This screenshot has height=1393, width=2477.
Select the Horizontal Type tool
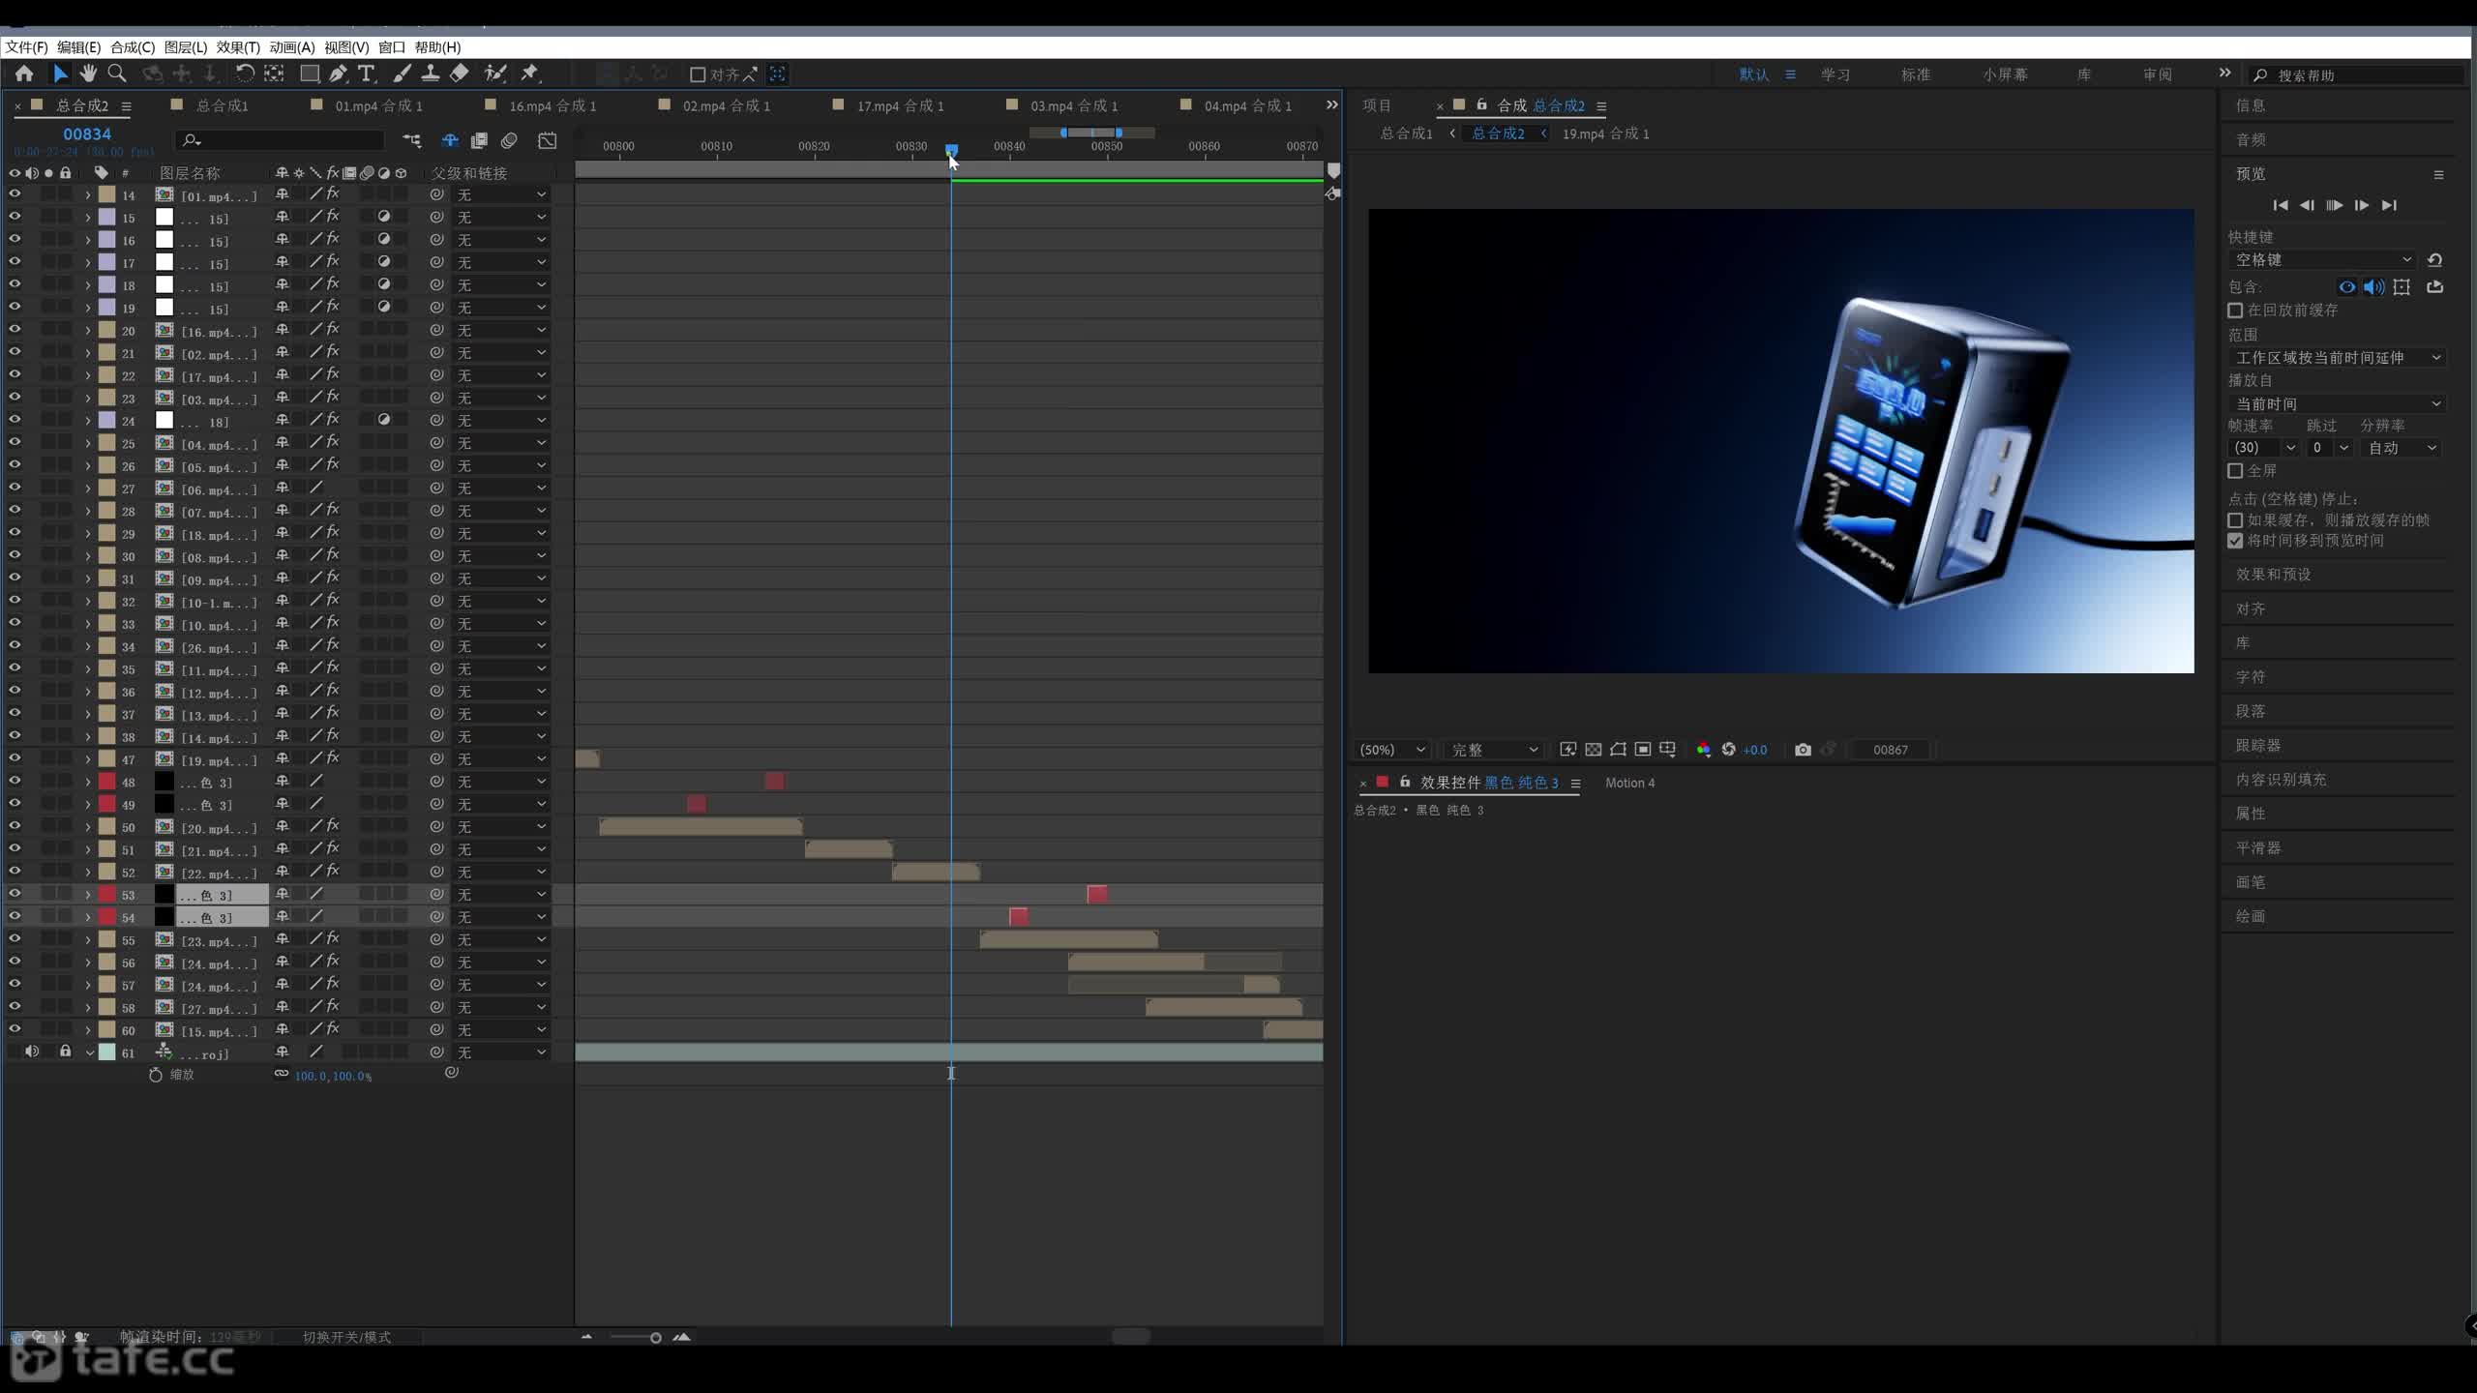(x=367, y=74)
